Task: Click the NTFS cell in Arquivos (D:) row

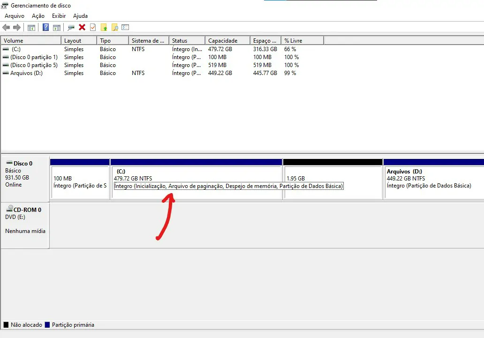Action: coord(138,73)
